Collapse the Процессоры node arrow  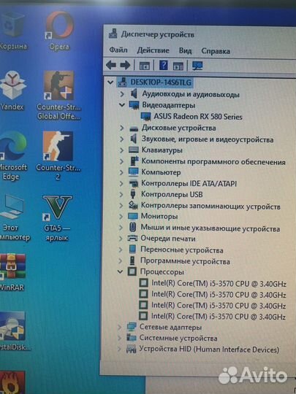point(121,271)
